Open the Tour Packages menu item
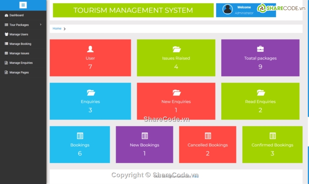The width and height of the screenshot is (309, 184). [23, 25]
